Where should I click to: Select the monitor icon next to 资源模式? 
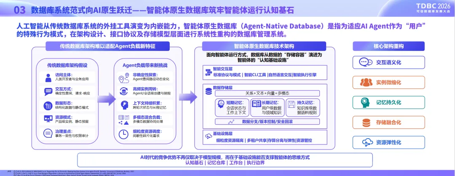[48, 119]
